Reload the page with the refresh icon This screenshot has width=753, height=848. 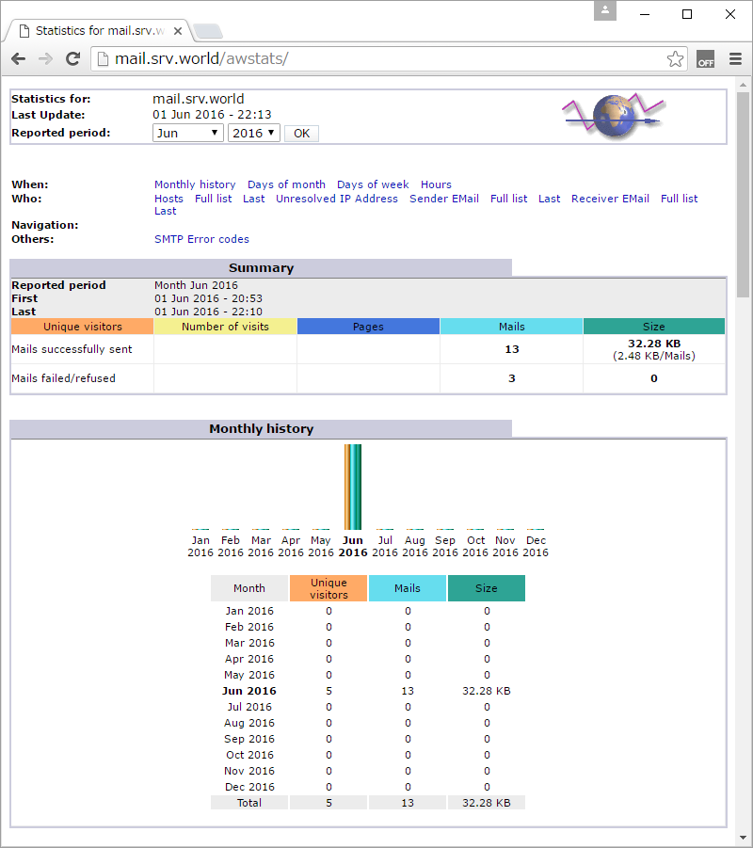point(73,59)
